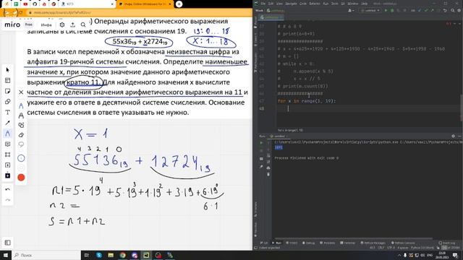Click Python interpreter in status bar
Image resolution: width=463 pixels, height=260 pixels.
(x=422, y=248)
